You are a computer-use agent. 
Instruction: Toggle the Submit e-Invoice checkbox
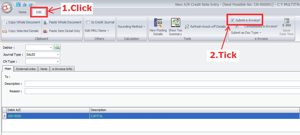(x=232, y=20)
